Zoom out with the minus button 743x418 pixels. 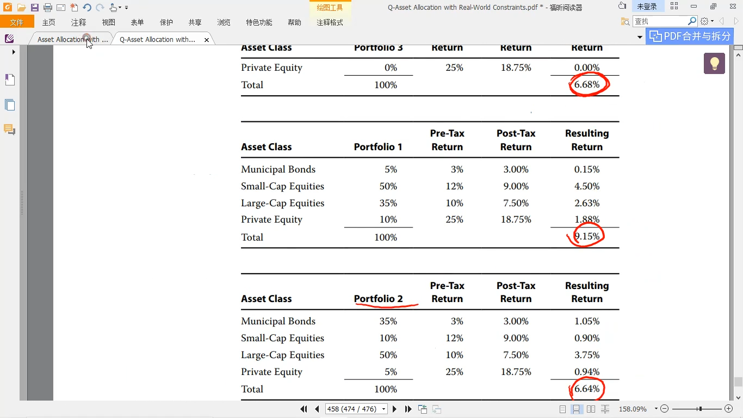tap(664, 409)
